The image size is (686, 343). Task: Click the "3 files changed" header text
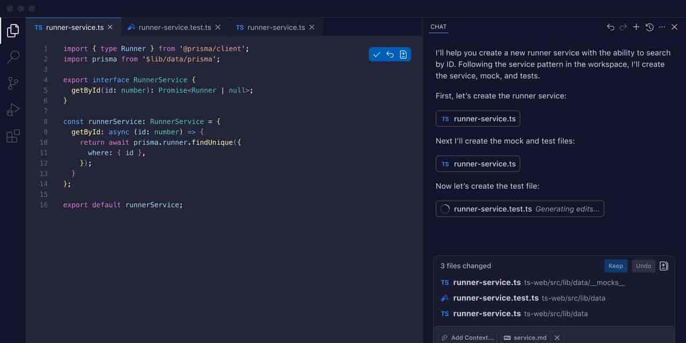(x=466, y=266)
